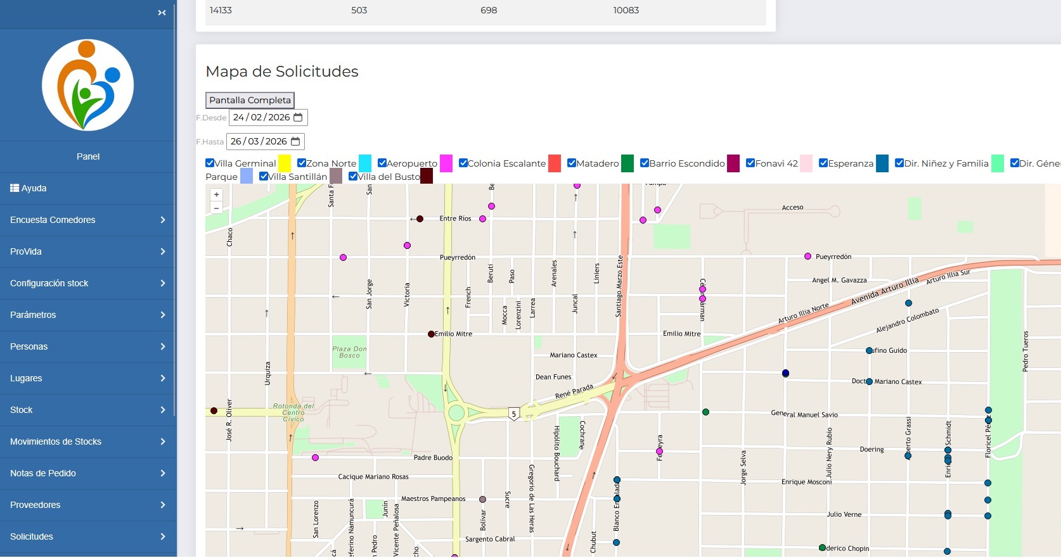Open the Panel menu item

pos(87,156)
